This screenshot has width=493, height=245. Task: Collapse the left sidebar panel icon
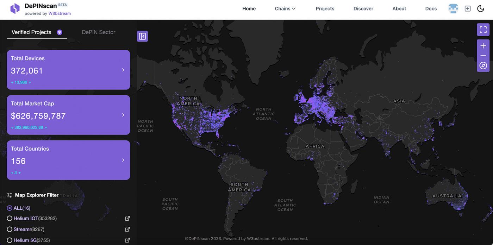click(142, 36)
